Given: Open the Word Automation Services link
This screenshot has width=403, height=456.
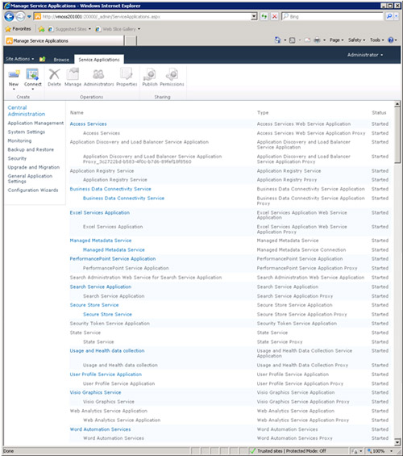Looking at the screenshot, I should click(x=100, y=429).
